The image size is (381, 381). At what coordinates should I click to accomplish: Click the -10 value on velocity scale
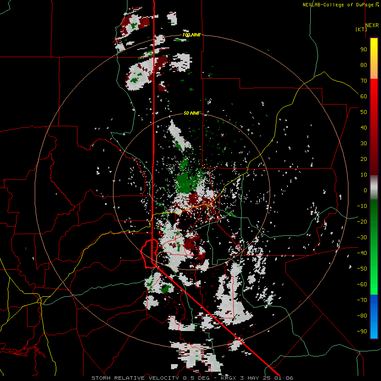362,206
